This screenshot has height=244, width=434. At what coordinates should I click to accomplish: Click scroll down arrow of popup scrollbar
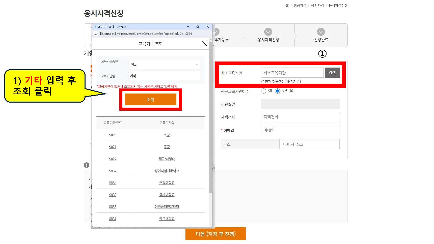(x=211, y=225)
